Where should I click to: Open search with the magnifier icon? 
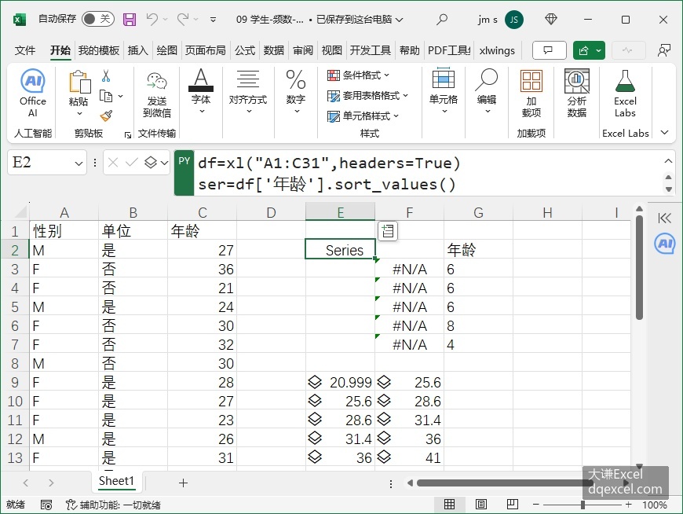[x=442, y=19]
